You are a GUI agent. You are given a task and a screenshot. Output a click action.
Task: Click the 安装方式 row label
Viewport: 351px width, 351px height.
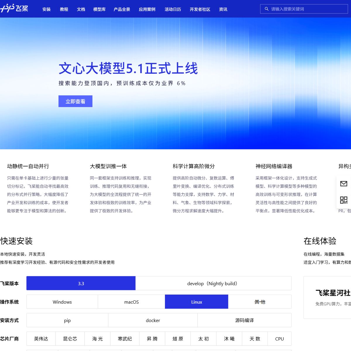coord(9,320)
